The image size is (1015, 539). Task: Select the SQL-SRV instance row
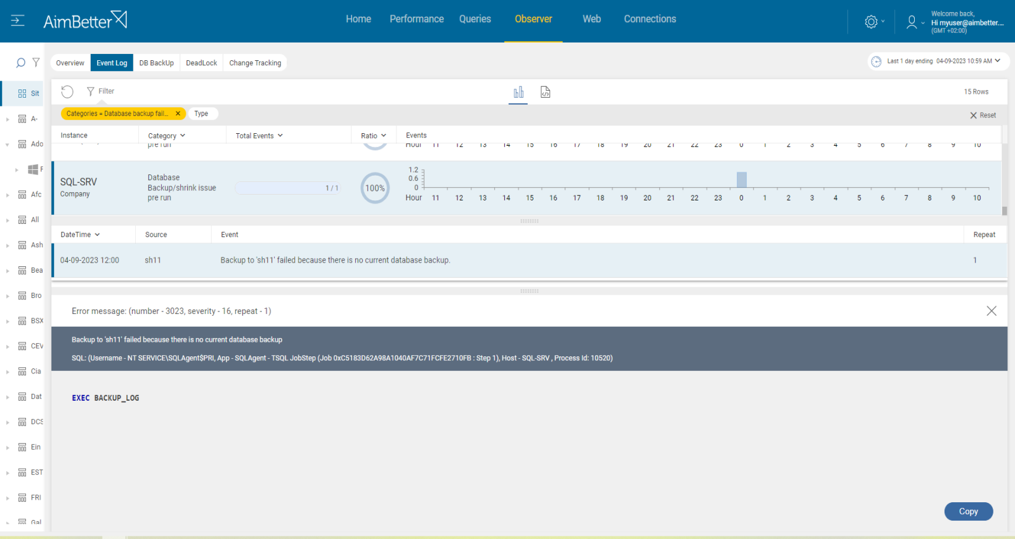pyautogui.click(x=527, y=188)
